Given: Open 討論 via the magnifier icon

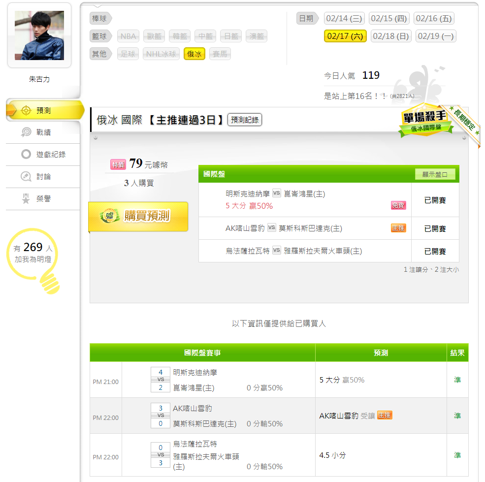Looking at the screenshot, I should pos(26,176).
